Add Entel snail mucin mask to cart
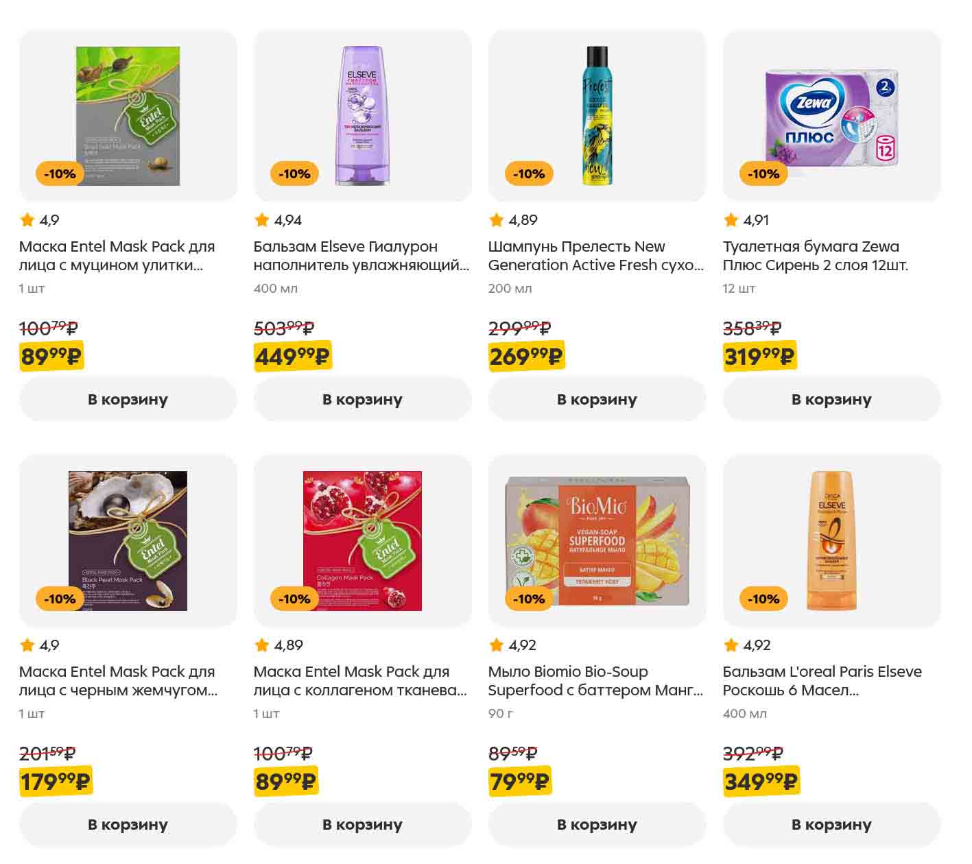Screen dimensions: 972x864 coord(128,399)
